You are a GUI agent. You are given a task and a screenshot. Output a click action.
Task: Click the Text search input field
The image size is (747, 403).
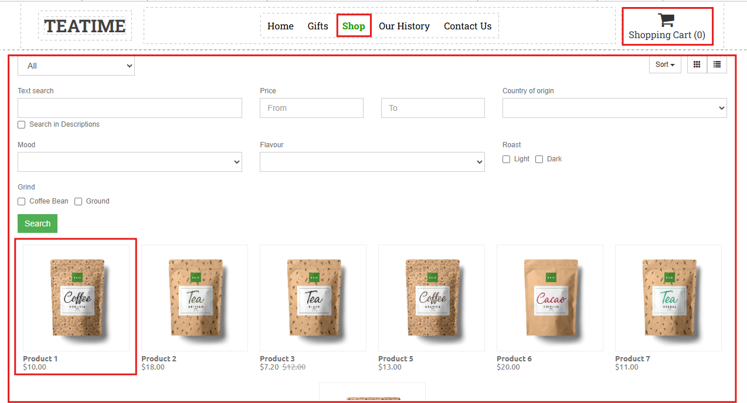130,108
